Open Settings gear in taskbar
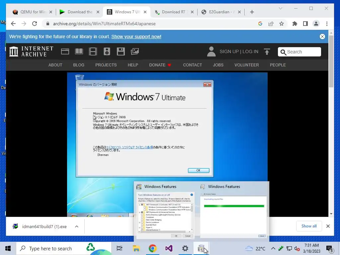This screenshot has height=255, width=340. [x=185, y=248]
